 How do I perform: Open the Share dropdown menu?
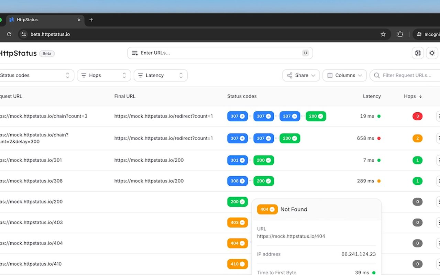pyautogui.click(x=301, y=75)
